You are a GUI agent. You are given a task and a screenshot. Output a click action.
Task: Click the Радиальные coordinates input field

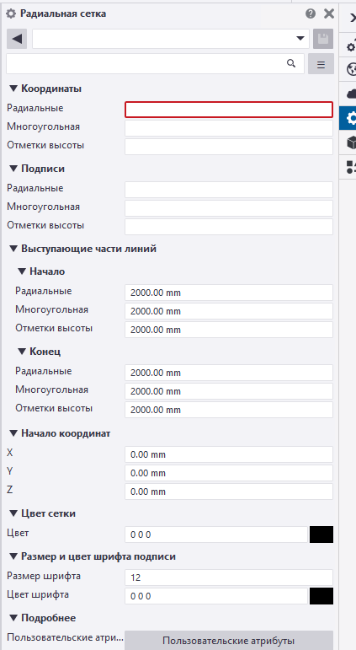(x=229, y=110)
